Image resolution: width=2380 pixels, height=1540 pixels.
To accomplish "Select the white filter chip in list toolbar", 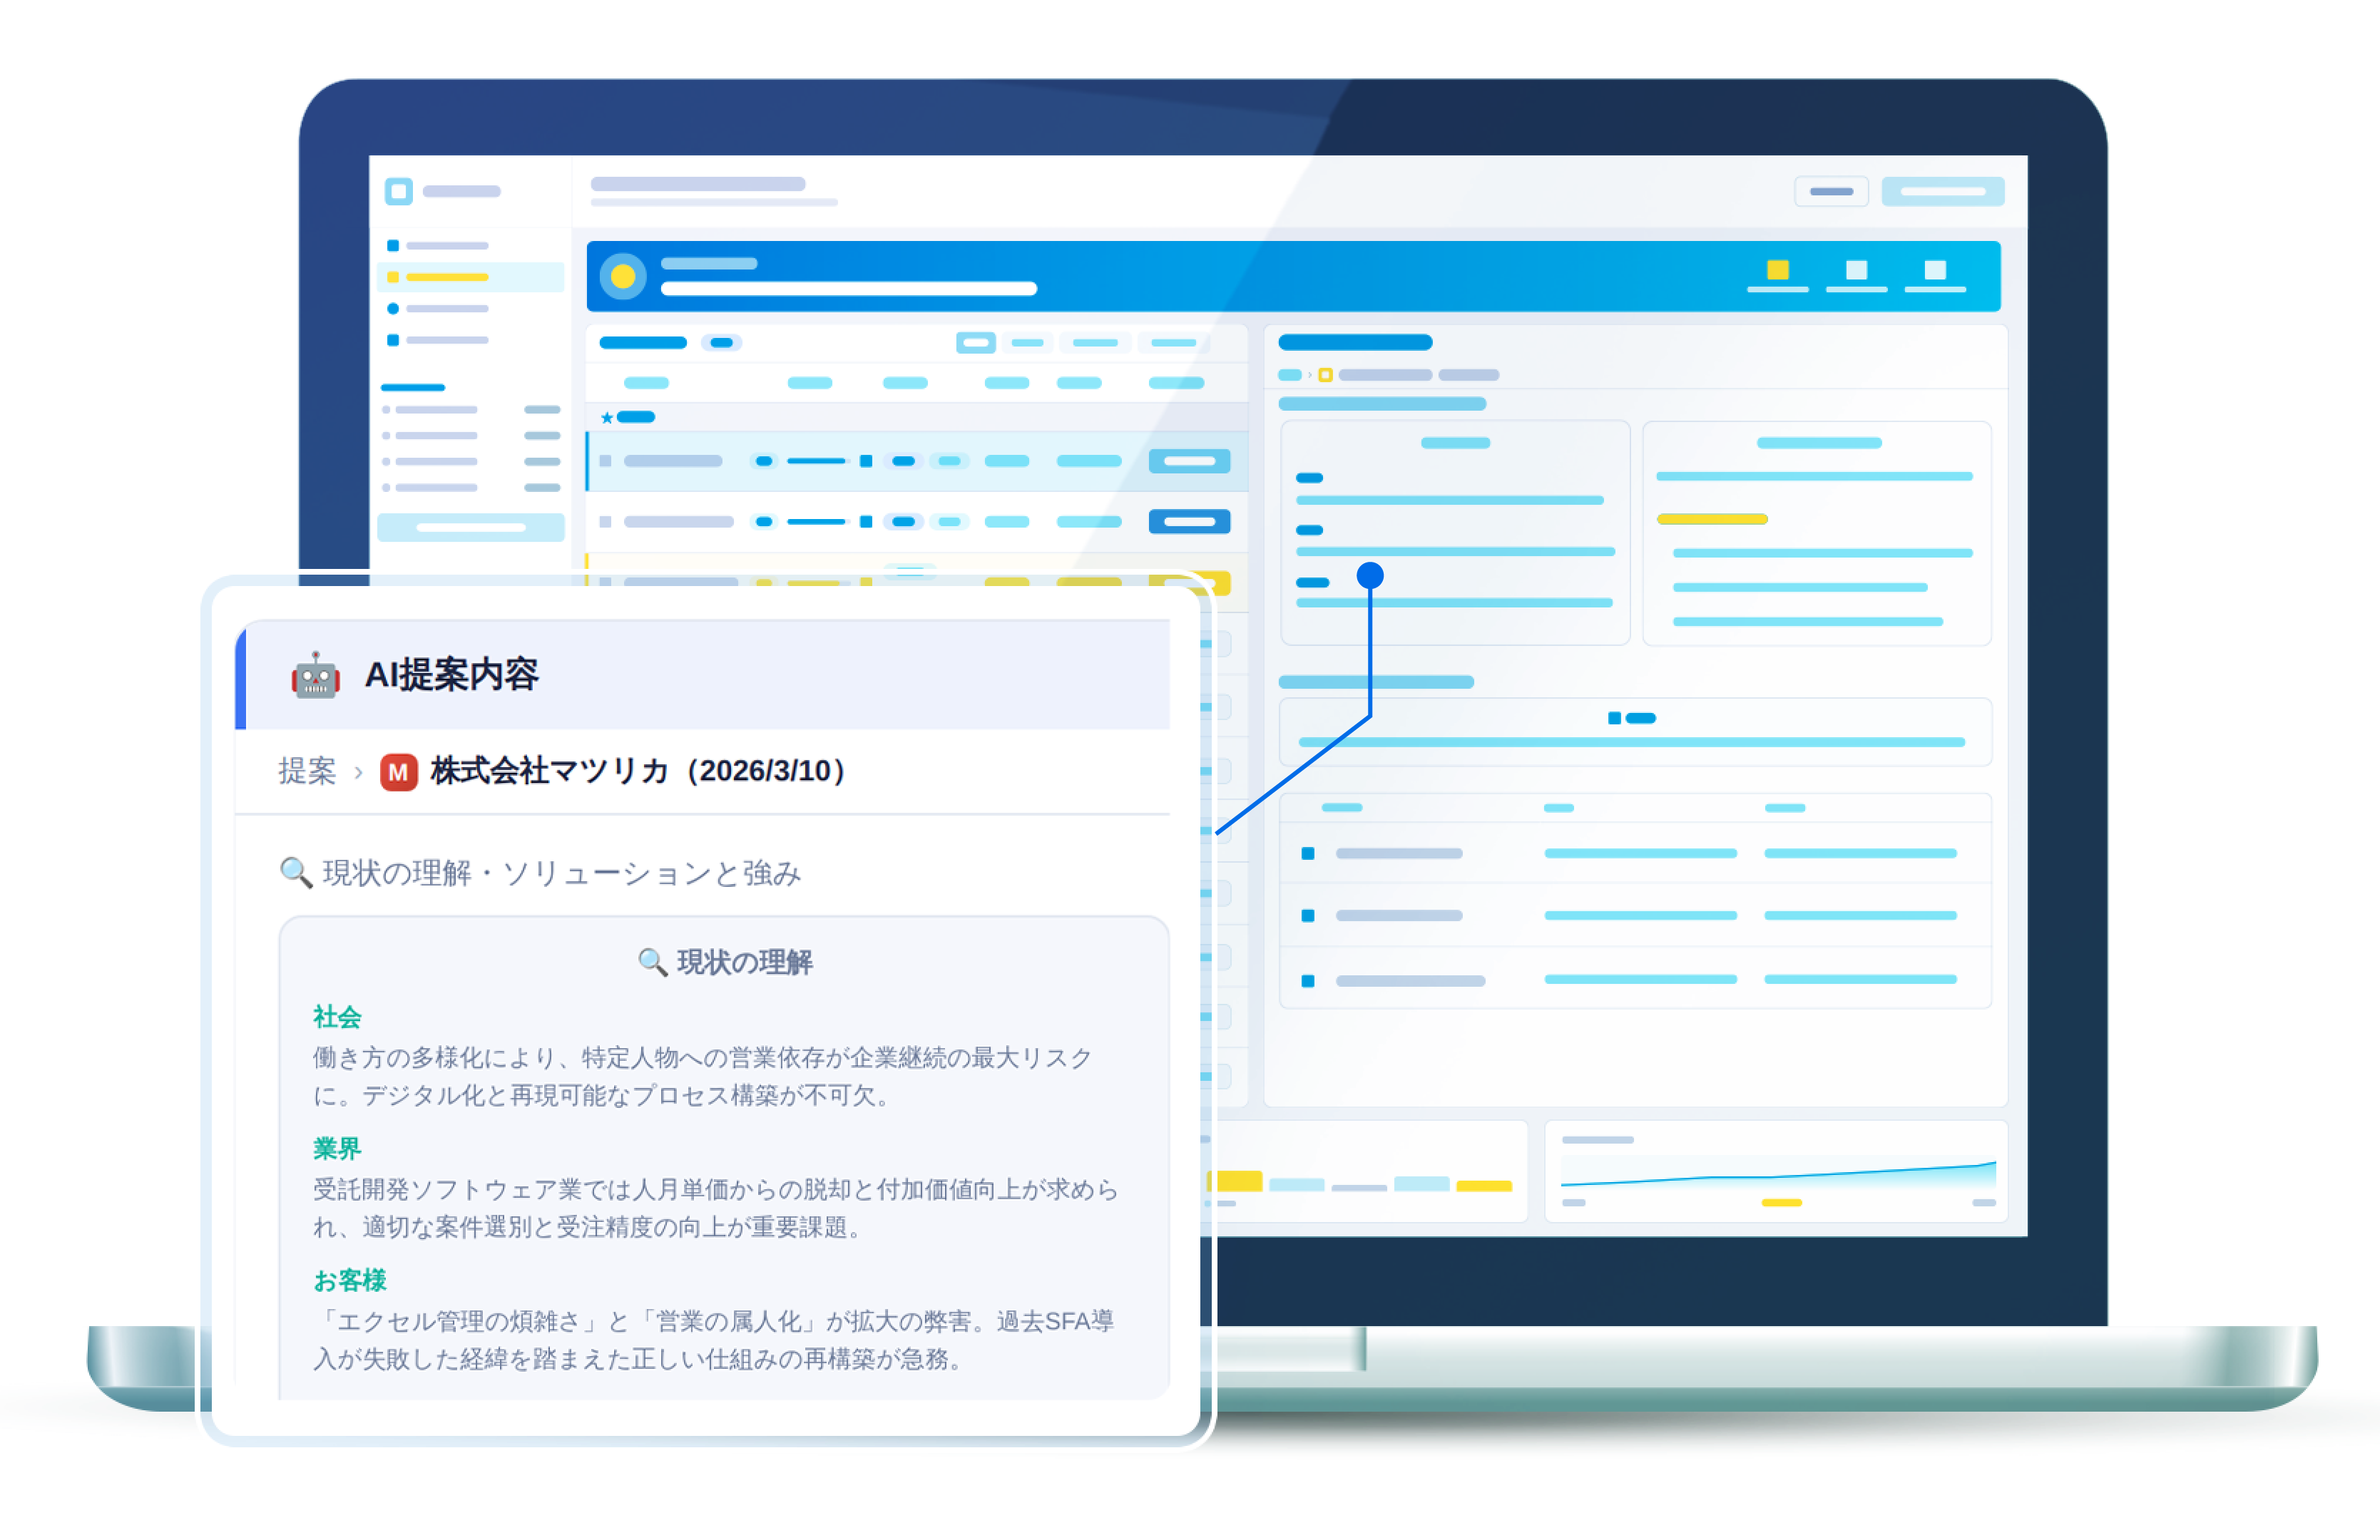I will pyautogui.click(x=975, y=343).
